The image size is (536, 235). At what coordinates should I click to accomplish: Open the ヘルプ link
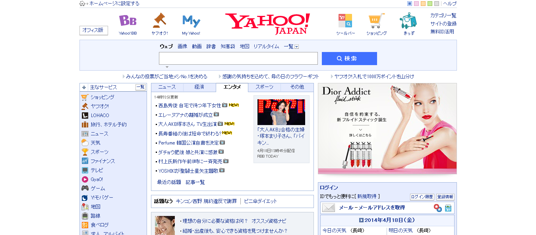pos(450,4)
